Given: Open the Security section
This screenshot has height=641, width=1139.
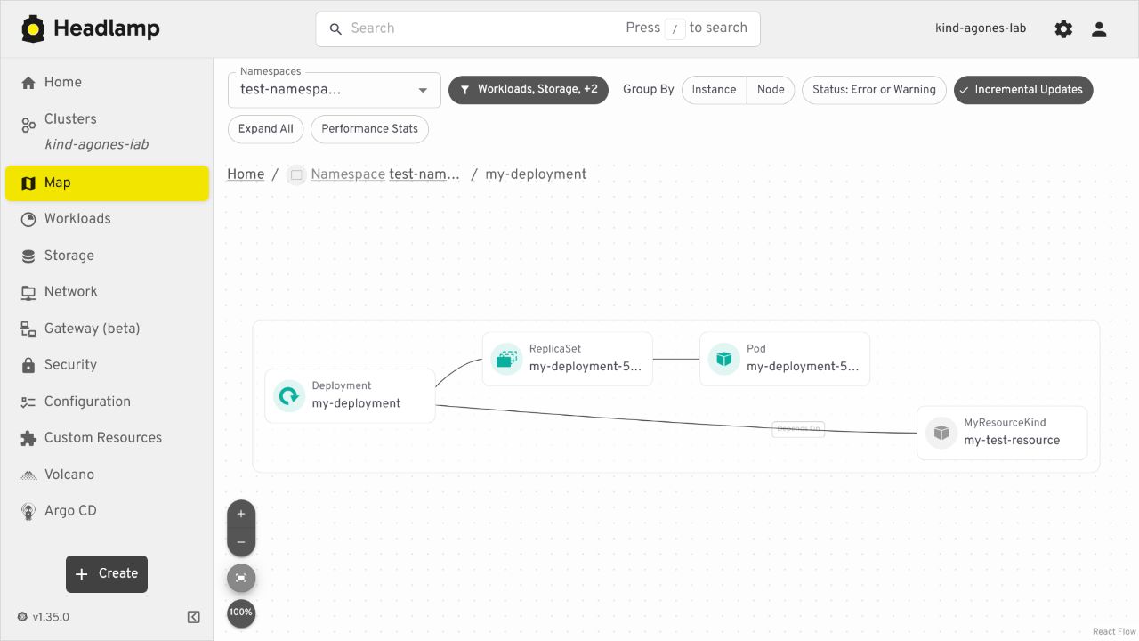Looking at the screenshot, I should (107, 365).
